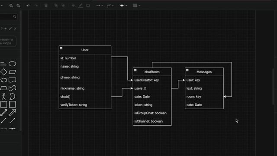
Task: Select the Ellipse shape
Action: coord(13,64)
